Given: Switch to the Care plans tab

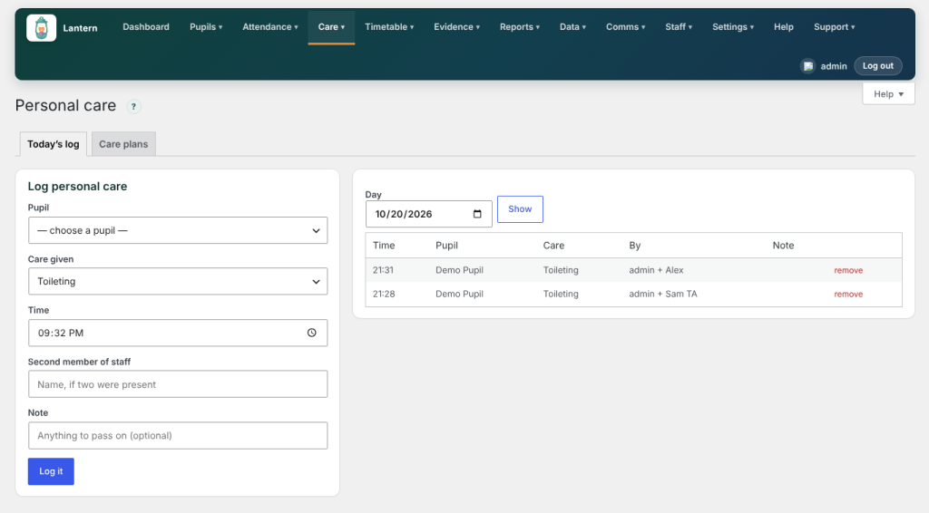Looking at the screenshot, I should coord(123,144).
